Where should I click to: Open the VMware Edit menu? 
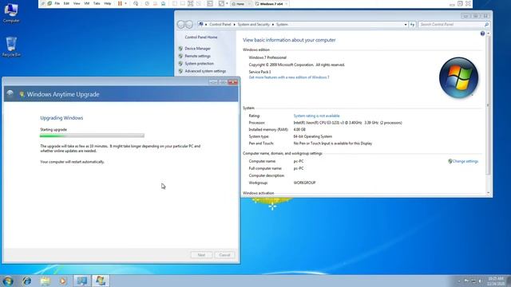[x=66, y=3]
